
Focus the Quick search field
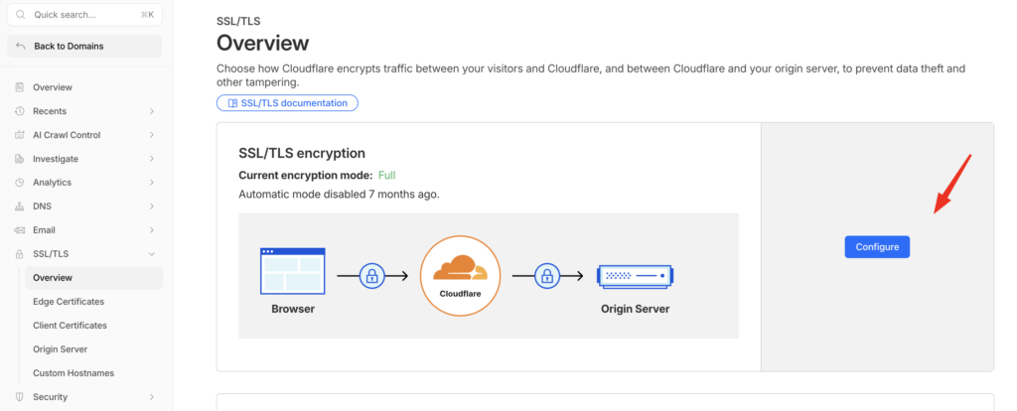[x=84, y=15]
